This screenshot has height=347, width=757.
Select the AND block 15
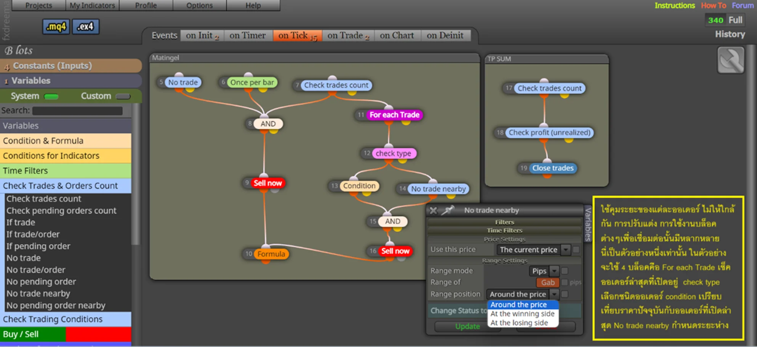(393, 221)
